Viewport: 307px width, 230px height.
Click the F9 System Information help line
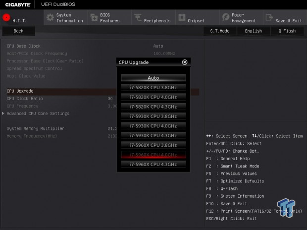(235, 196)
